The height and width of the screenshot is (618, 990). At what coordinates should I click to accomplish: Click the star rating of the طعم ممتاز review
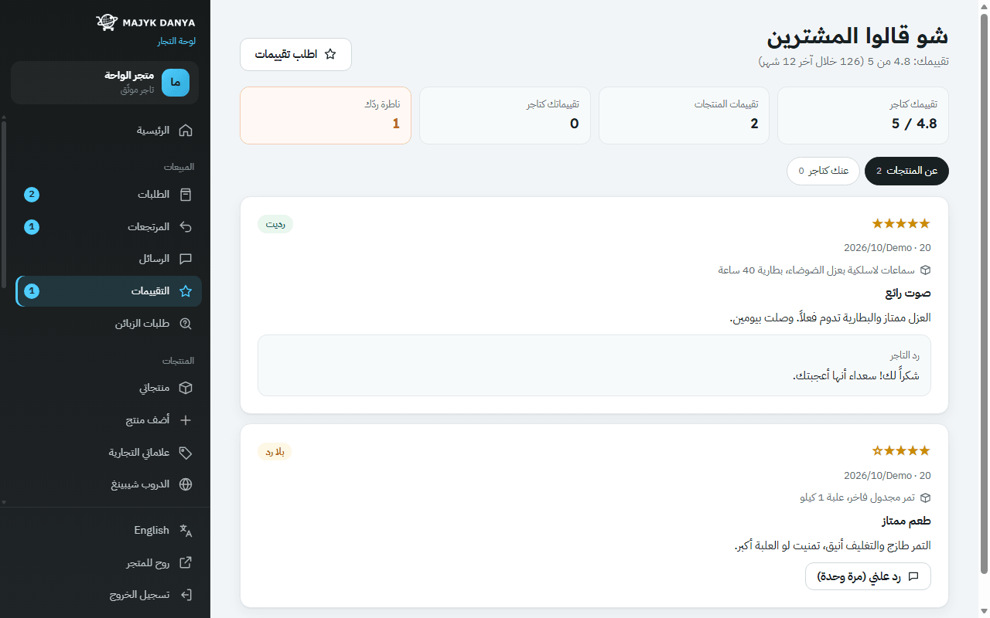(901, 450)
